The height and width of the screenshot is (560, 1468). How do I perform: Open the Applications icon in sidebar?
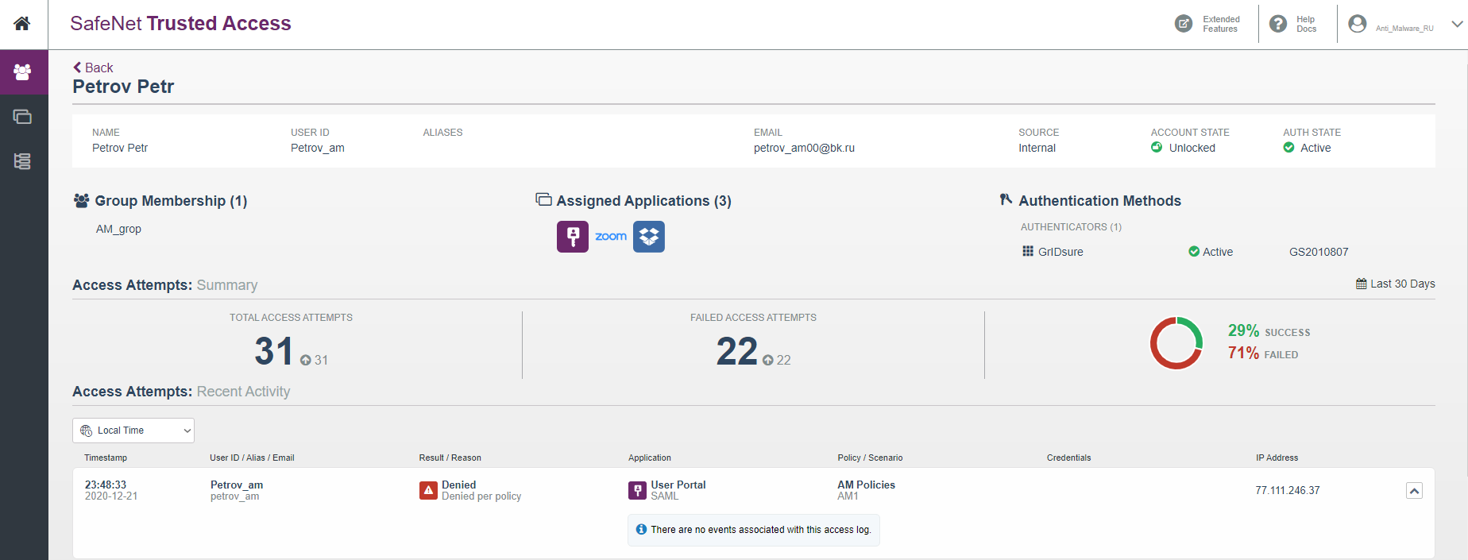[x=22, y=117]
